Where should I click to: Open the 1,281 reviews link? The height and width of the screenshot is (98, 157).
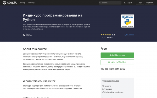[x=129, y=35]
